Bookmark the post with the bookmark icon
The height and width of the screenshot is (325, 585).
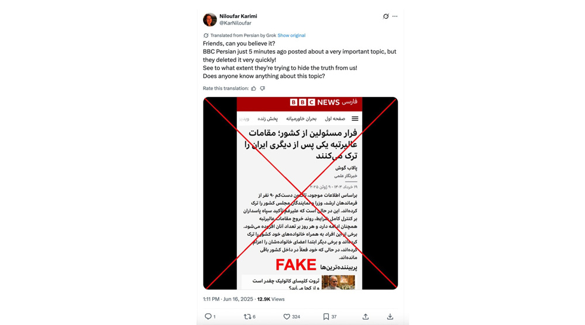[326, 316]
